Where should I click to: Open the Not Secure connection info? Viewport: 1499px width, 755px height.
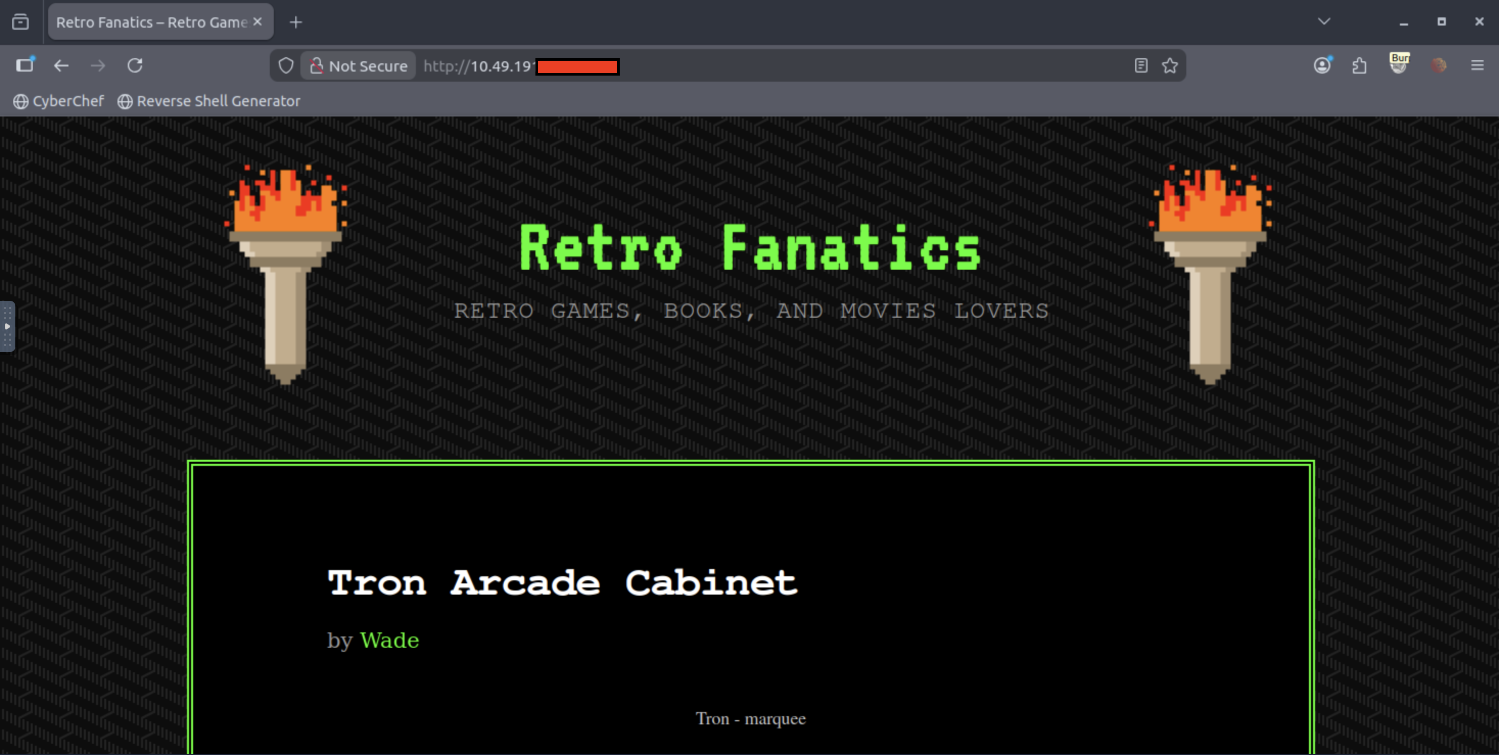[359, 66]
